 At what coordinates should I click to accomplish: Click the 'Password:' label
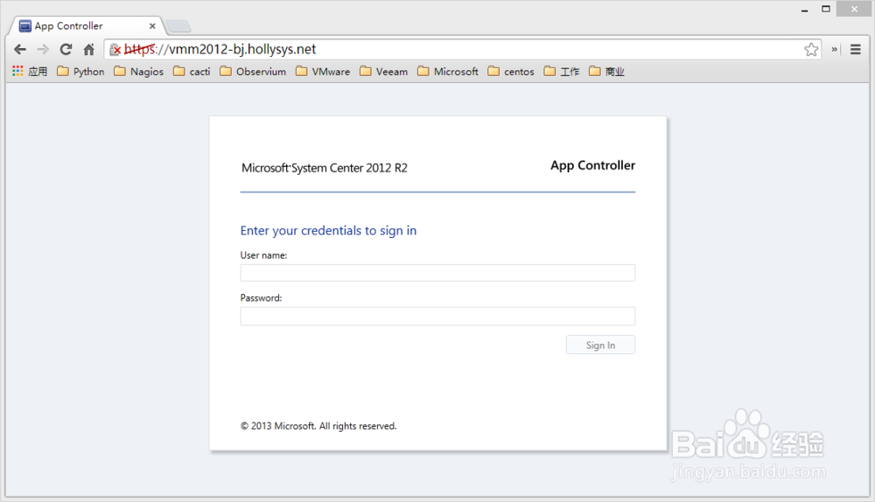tap(261, 298)
